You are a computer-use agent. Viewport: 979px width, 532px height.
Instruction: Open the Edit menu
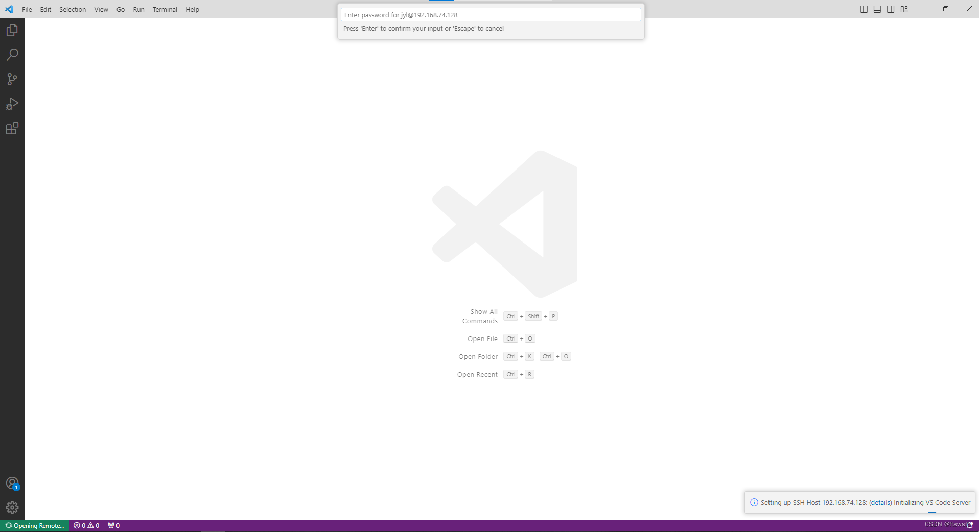click(x=45, y=9)
